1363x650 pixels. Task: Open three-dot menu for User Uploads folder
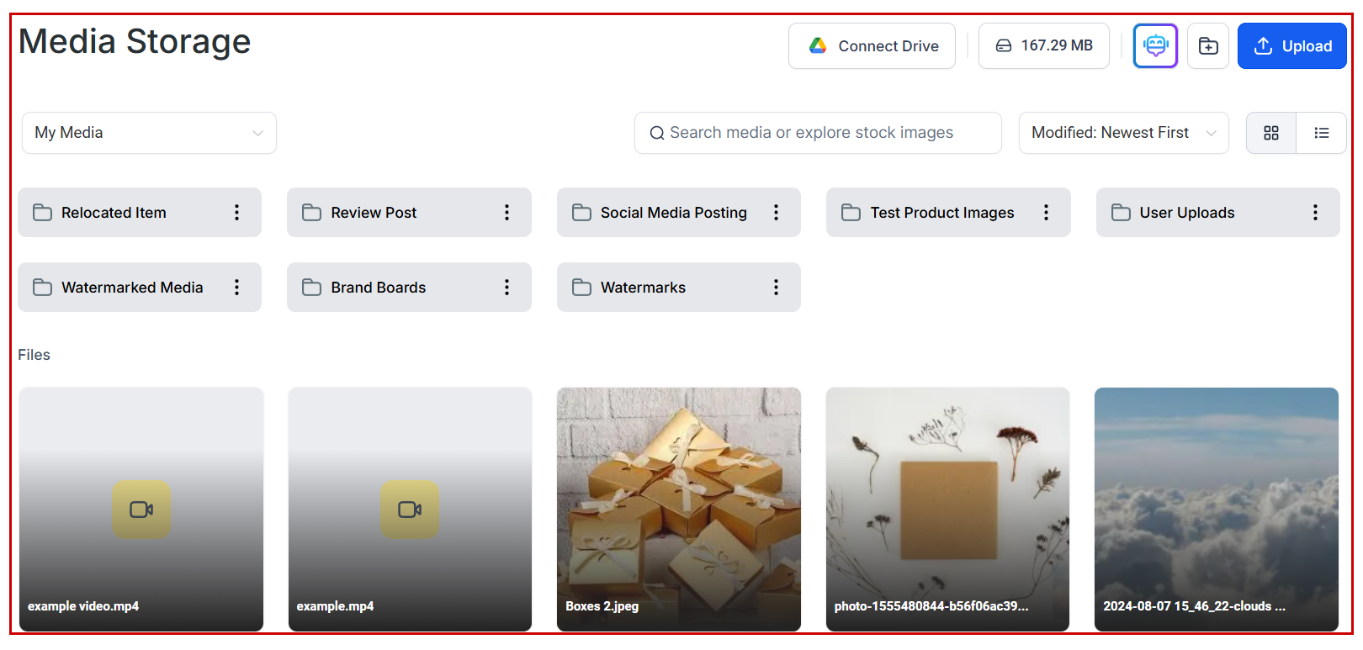click(1315, 213)
